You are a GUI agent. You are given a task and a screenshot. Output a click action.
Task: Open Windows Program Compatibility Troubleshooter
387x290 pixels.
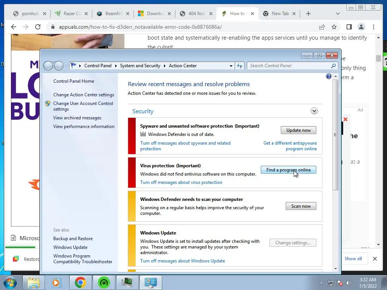tap(83, 259)
